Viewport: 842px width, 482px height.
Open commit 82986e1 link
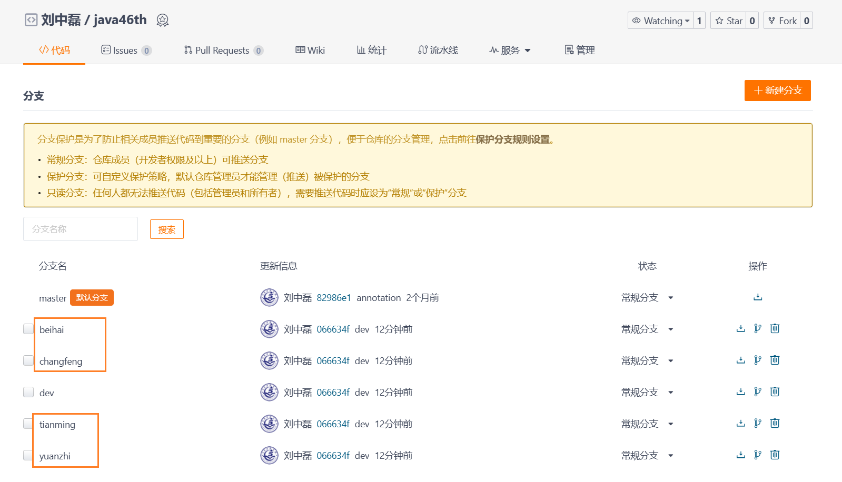coord(334,298)
